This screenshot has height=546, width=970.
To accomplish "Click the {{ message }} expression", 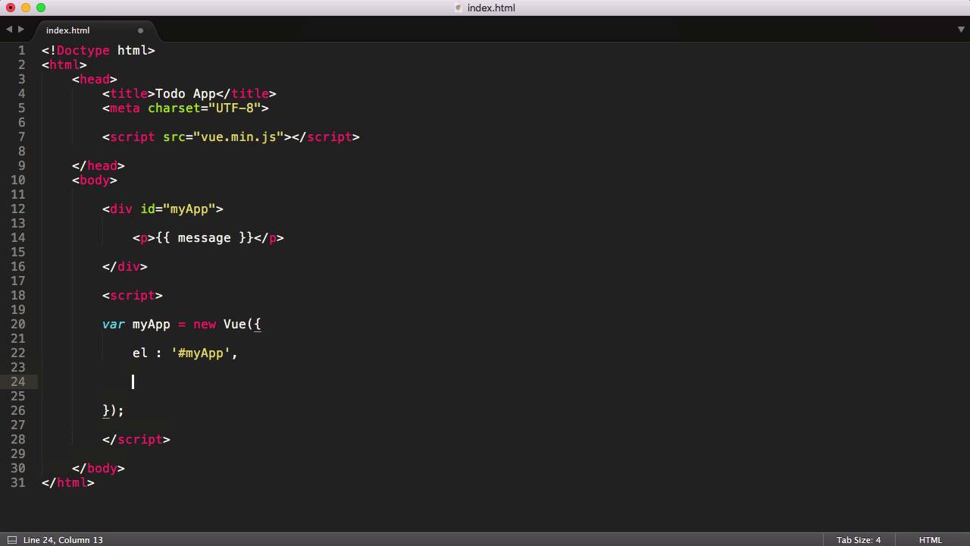I will click(205, 237).
